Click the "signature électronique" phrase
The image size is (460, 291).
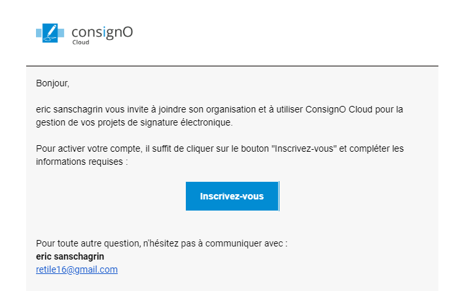tap(188, 122)
